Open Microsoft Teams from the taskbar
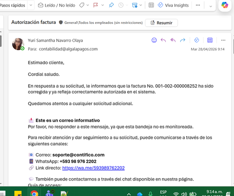Viewport: 234px width, 196px height. pos(50,193)
